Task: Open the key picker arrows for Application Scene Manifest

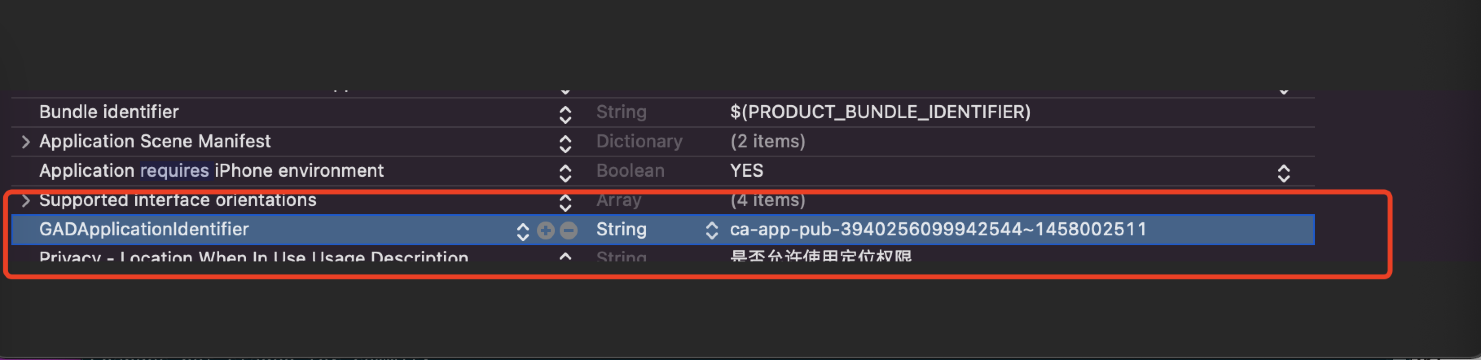Action: (x=565, y=143)
